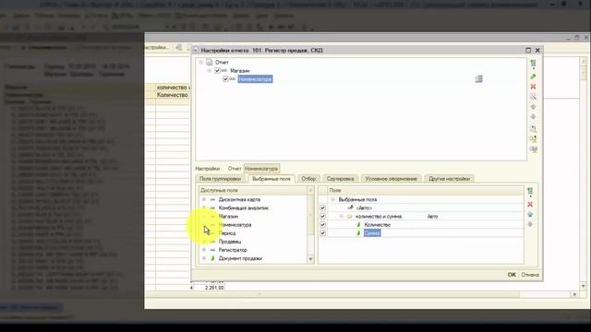This screenshot has height=332, width=591.
Task: Click the add element icon in structure toolbar
Action: [x=533, y=64]
